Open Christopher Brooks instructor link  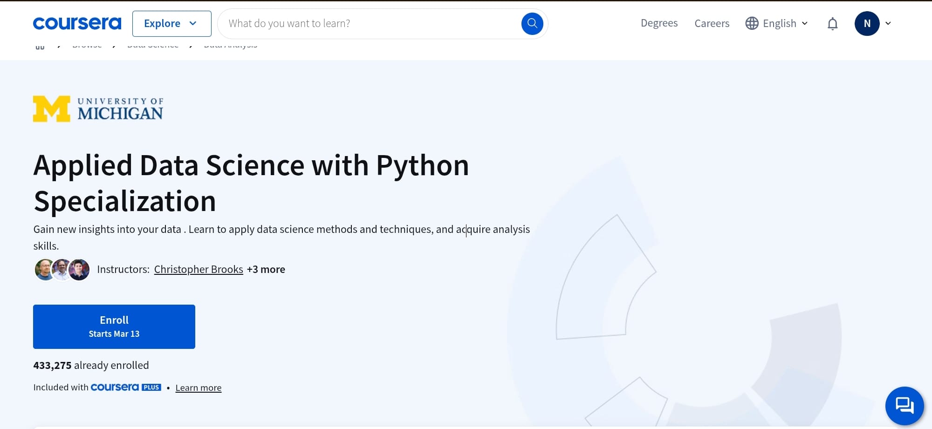click(x=199, y=269)
